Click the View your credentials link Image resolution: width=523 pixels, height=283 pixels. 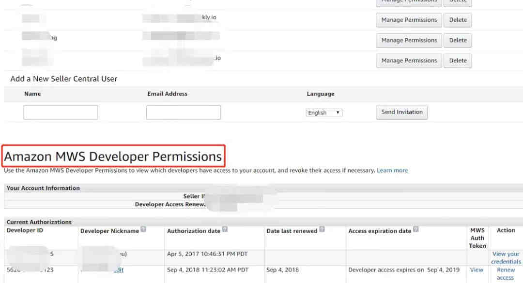point(506,257)
